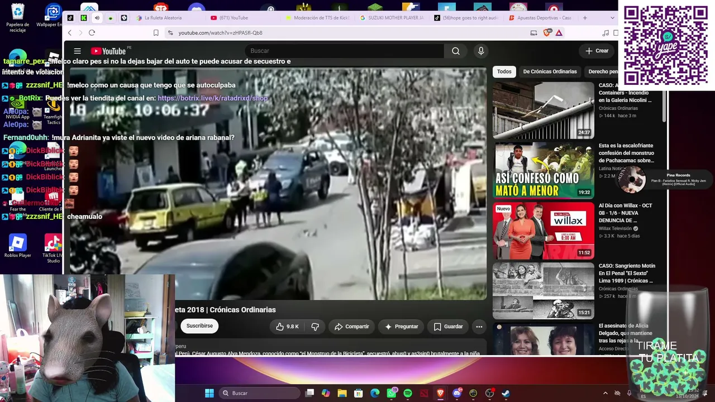Screen dimensions: 715x402
Task: Open the three-dot more actions menu
Action: [479, 327]
